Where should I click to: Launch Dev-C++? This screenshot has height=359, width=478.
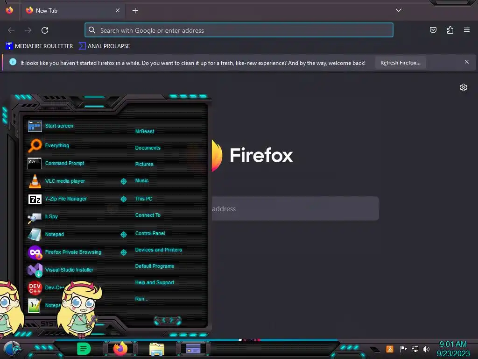(46, 287)
